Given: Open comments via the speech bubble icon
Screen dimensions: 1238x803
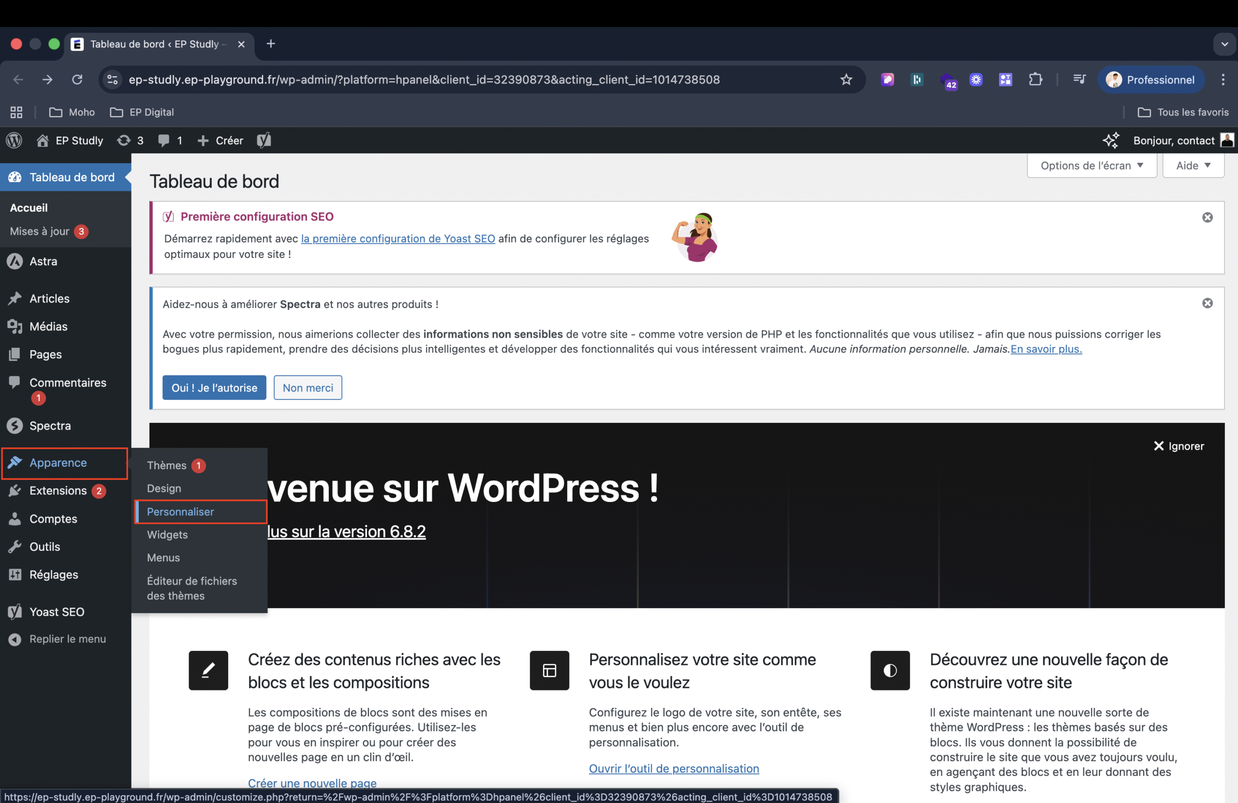Looking at the screenshot, I should click(164, 140).
